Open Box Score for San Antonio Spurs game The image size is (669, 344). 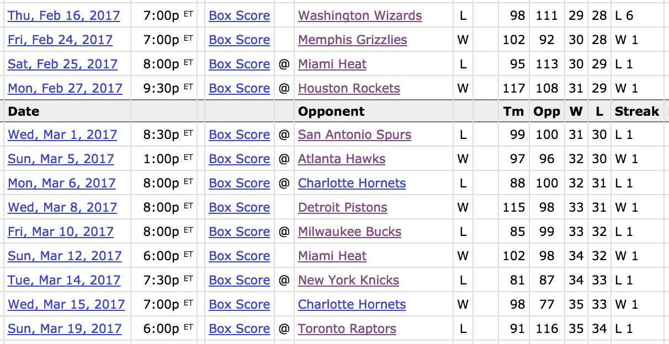(x=239, y=135)
